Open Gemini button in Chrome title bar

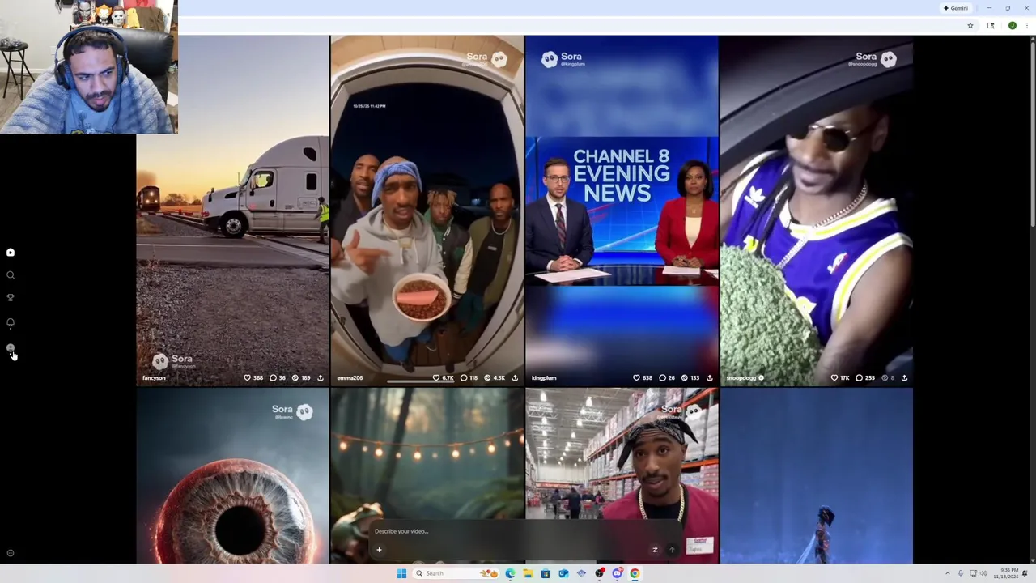[956, 8]
